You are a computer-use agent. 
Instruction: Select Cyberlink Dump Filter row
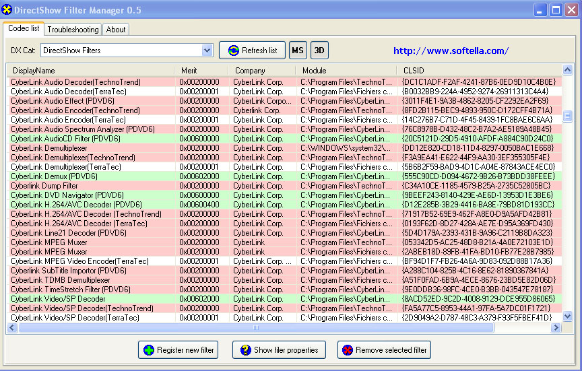point(284,186)
